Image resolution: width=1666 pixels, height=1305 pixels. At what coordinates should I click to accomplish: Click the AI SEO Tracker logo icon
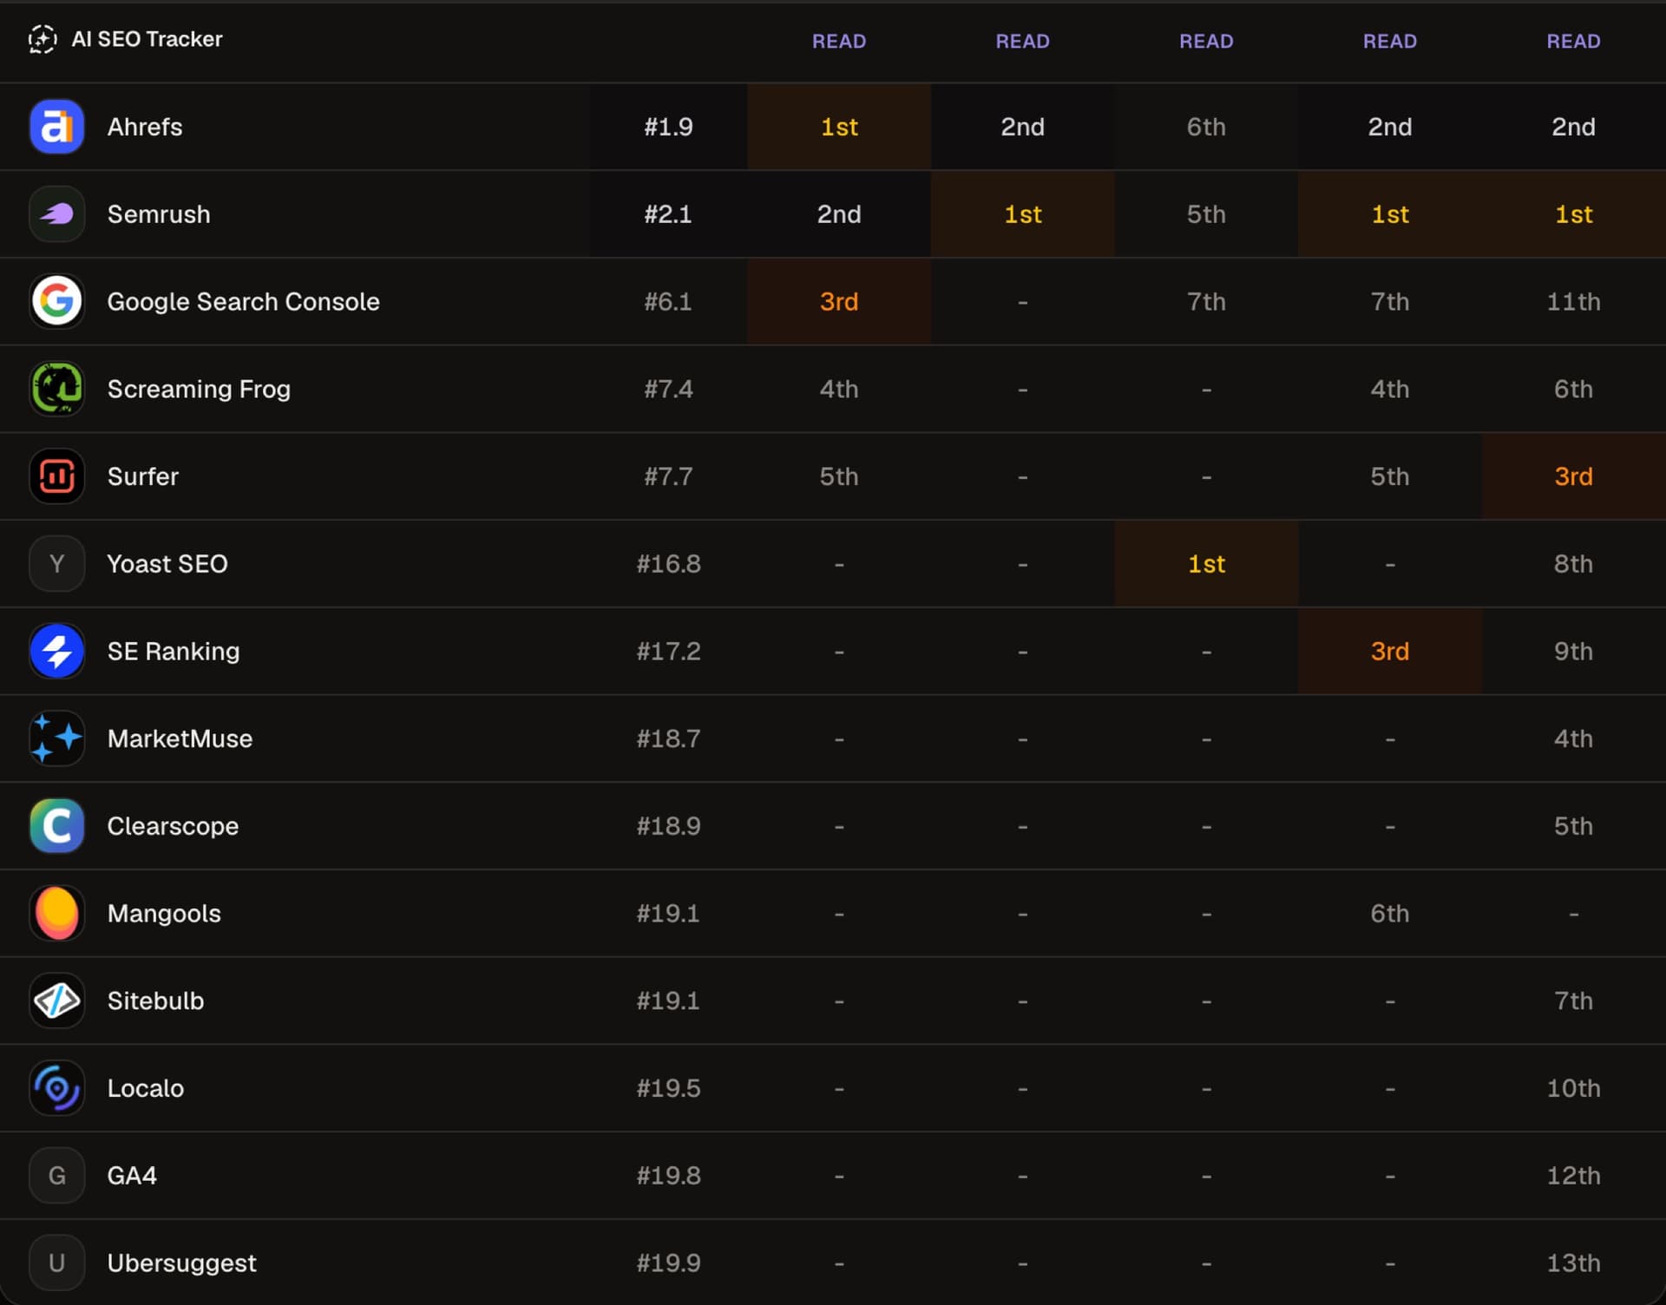coord(43,39)
